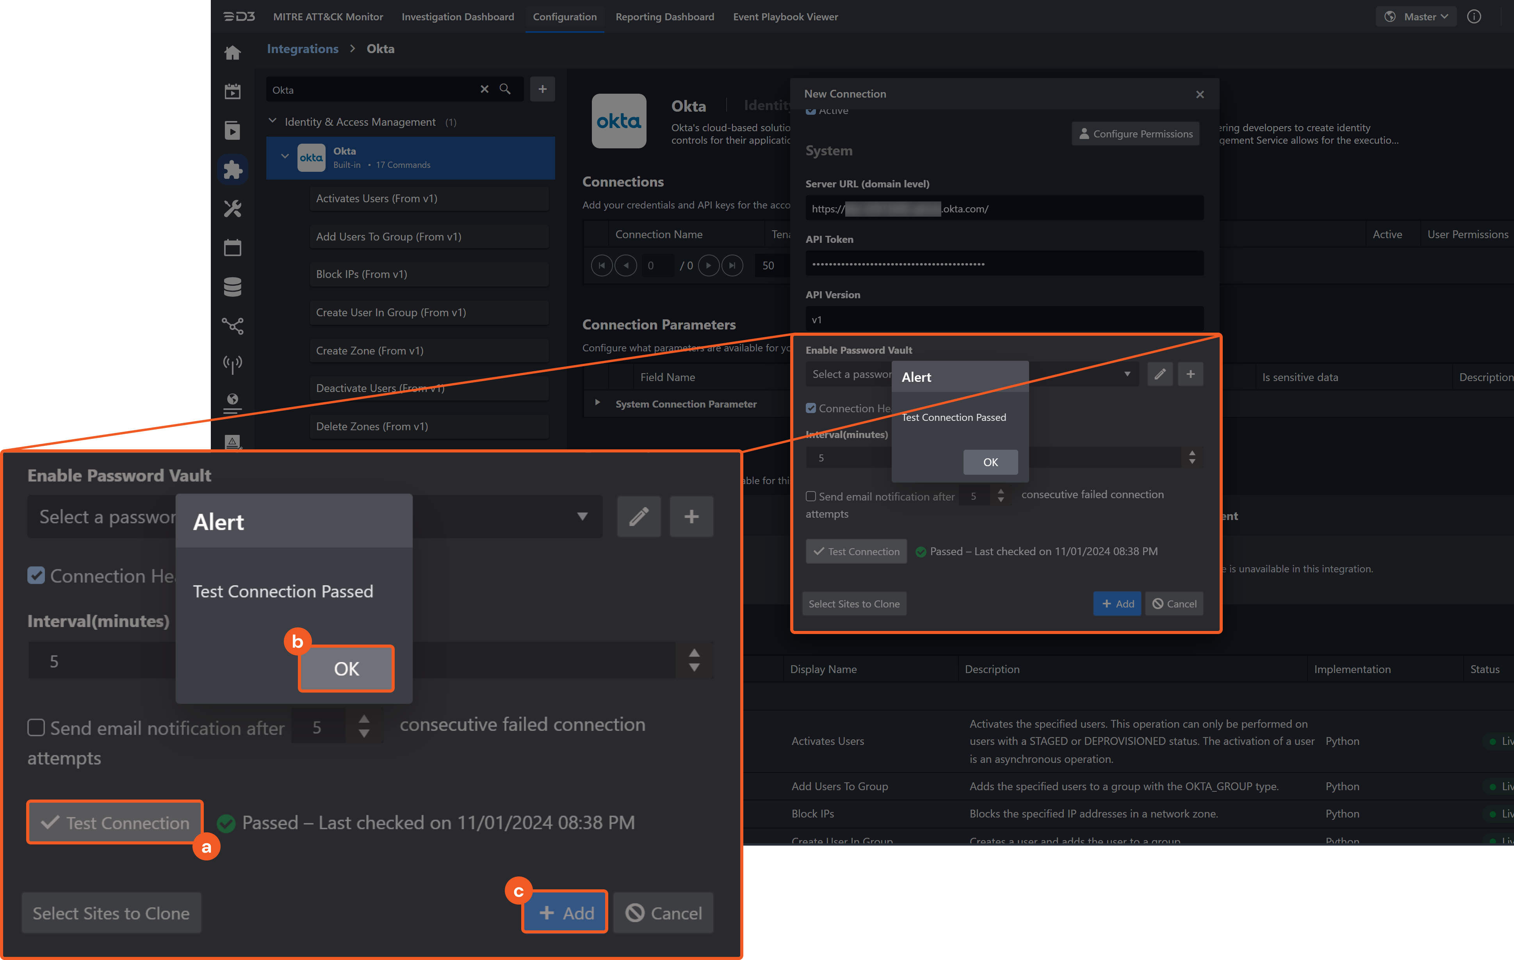Screen dimensions: 1514x960
Task: Open the Master site dropdown
Action: 1417,17
